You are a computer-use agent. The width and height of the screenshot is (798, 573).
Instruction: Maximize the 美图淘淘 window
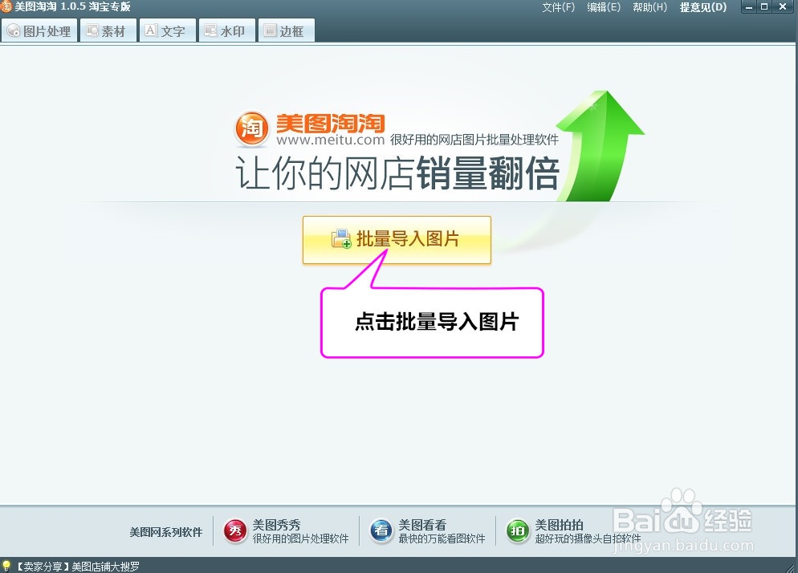point(764,7)
